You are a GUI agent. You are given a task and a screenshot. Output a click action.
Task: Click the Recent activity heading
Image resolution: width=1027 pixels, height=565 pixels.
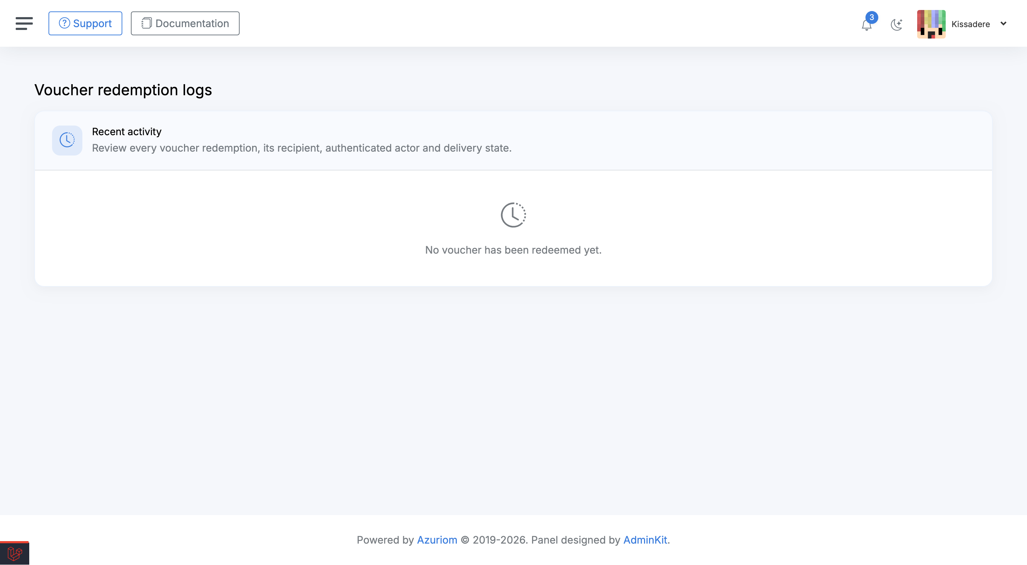click(x=127, y=132)
